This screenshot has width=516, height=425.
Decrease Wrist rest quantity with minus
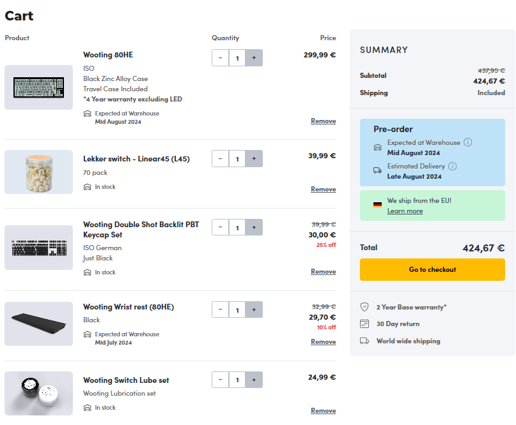click(x=220, y=310)
